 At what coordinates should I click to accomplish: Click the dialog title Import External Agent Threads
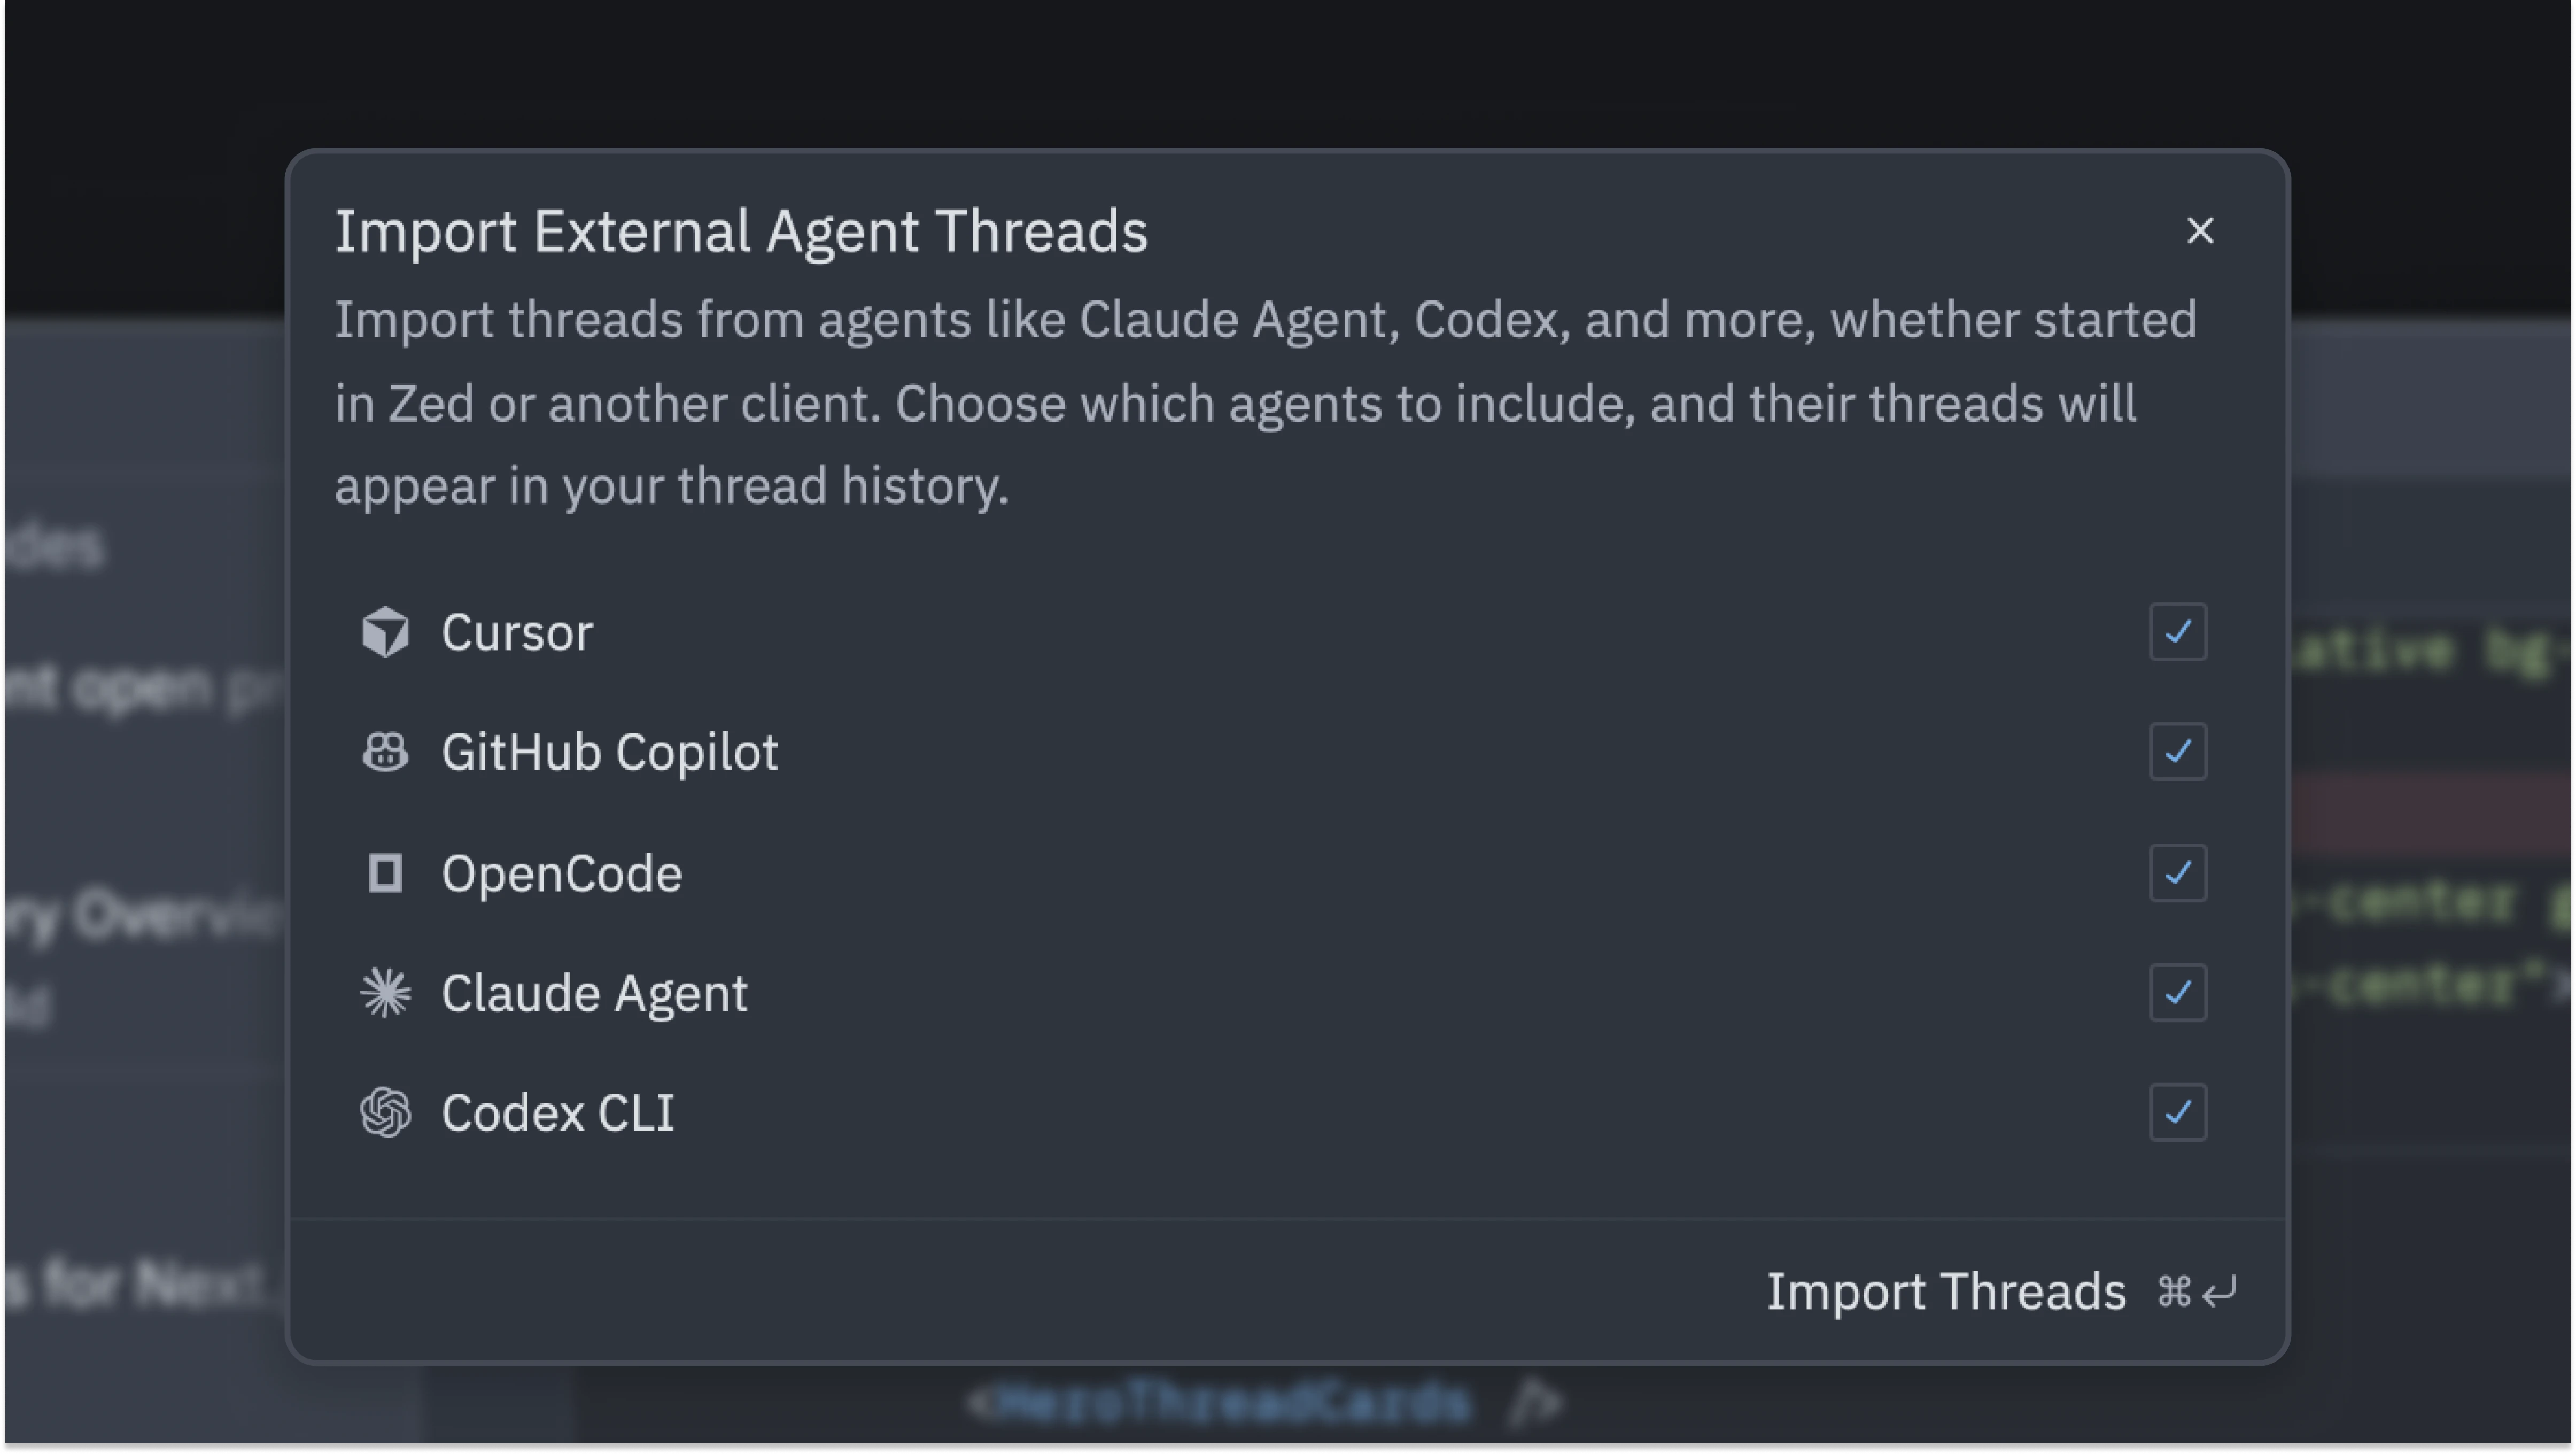(x=741, y=232)
